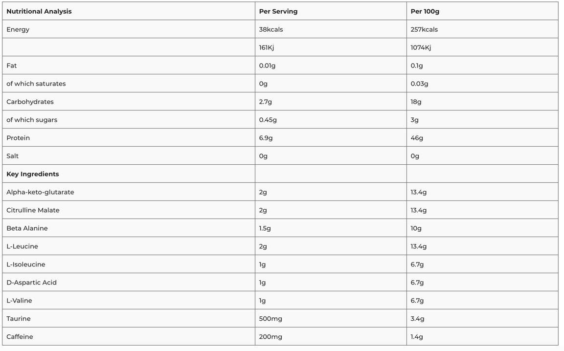This screenshot has width=564, height=351.
Task: Click the 1074Kj per 100g value
Action: pyautogui.click(x=421, y=47)
